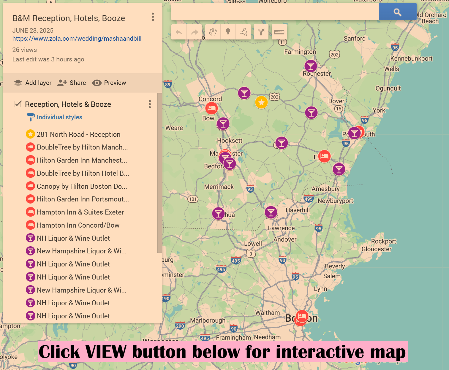This screenshot has height=370, width=449.
Task: Click the blue search magnifier button
Action: coord(398,12)
